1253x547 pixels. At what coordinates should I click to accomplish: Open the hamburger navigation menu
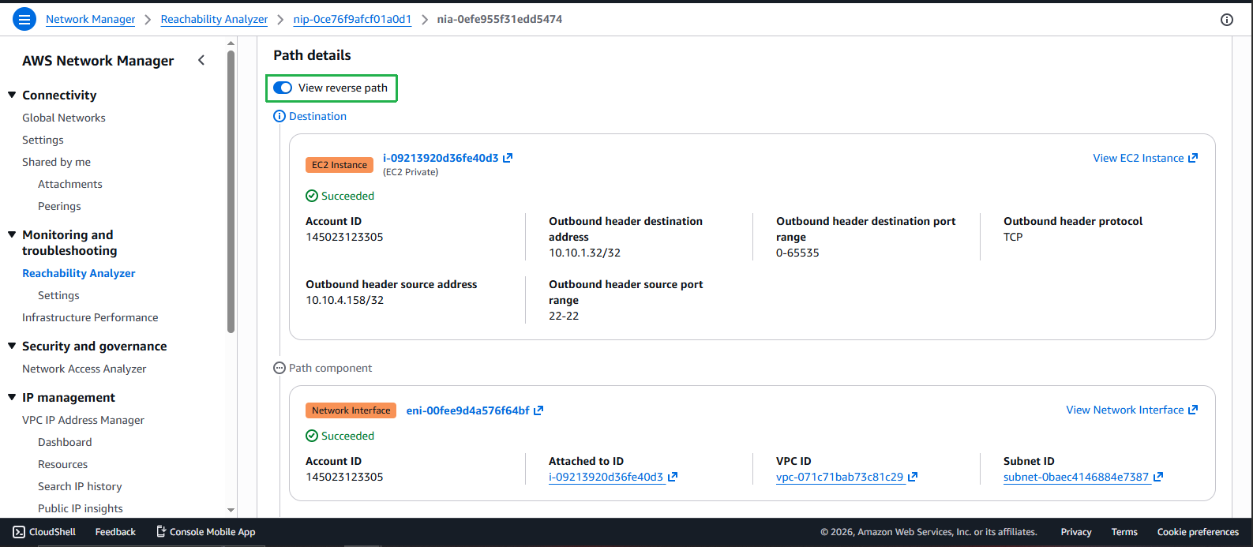coord(24,20)
